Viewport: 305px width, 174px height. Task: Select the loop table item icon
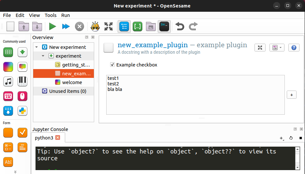(8, 52)
